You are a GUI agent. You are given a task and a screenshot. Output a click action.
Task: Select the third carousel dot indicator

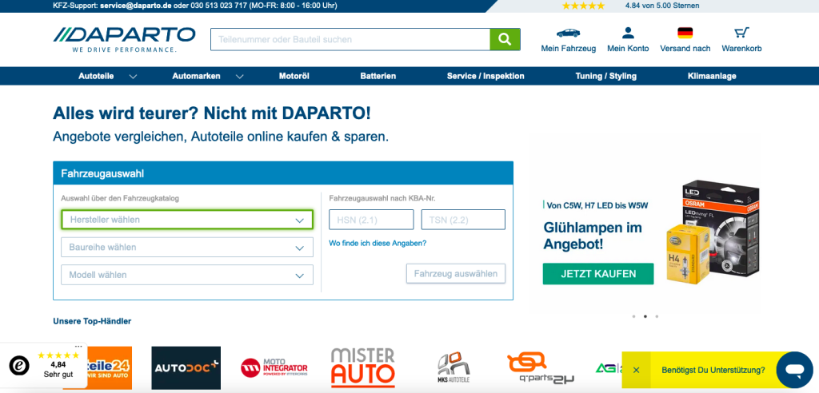point(657,316)
